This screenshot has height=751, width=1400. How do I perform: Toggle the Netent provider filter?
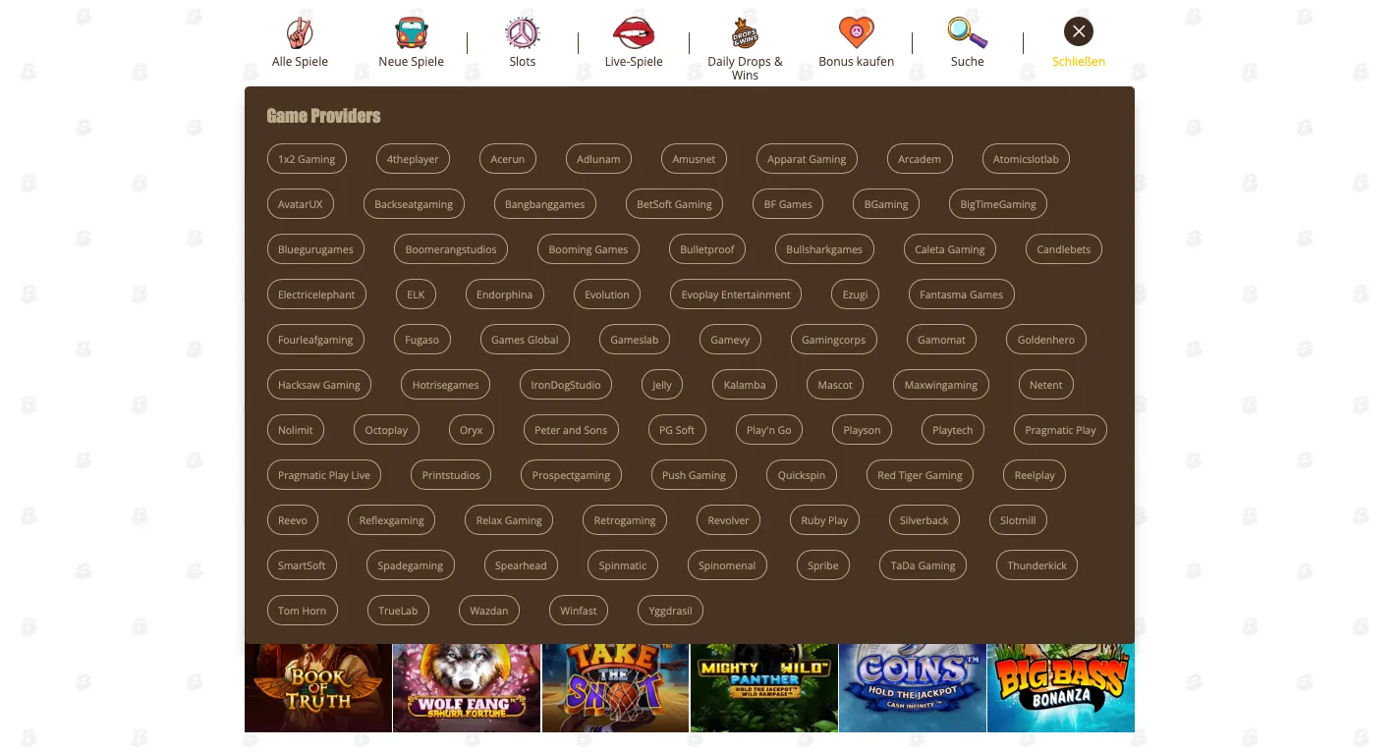pyautogui.click(x=1045, y=384)
